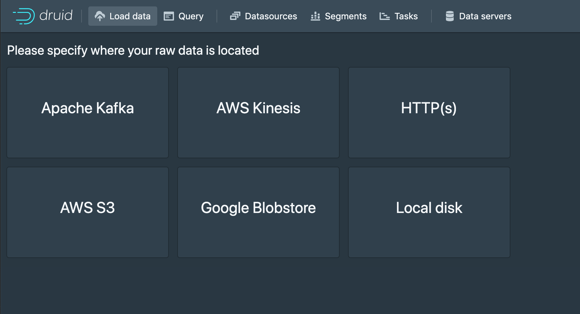580x314 pixels.
Task: Choose Apache Kafka as data source
Action: 88,113
